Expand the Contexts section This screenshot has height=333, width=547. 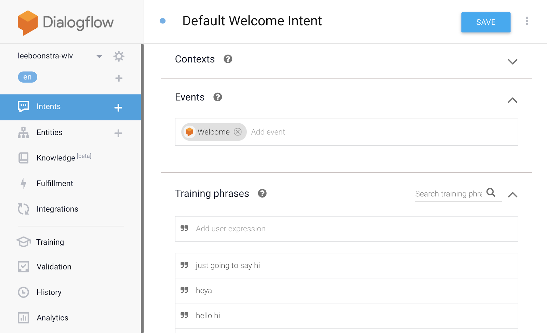512,62
